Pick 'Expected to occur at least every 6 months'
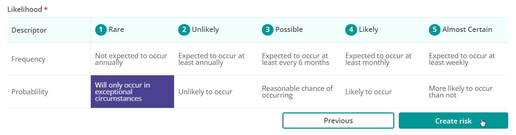Image resolution: width=516 pixels, height=135 pixels. click(299, 59)
